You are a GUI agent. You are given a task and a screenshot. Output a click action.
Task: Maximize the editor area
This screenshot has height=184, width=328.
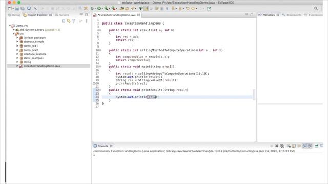252,15
